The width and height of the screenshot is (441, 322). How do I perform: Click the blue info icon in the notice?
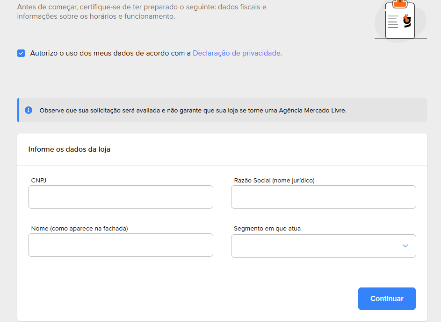(x=29, y=111)
